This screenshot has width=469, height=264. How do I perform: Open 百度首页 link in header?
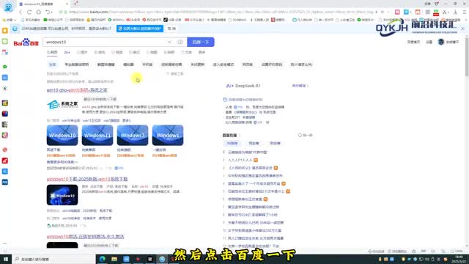point(413,43)
